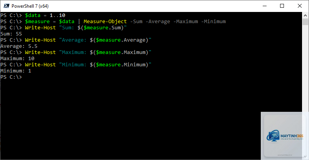Minimize the PowerShell 7 window
This screenshot has height=160, width=309.
coord(265,6)
